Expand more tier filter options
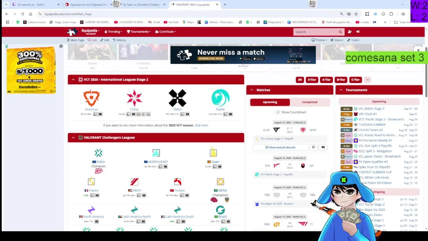Viewport: 428px width, 241px height. click(x=367, y=80)
